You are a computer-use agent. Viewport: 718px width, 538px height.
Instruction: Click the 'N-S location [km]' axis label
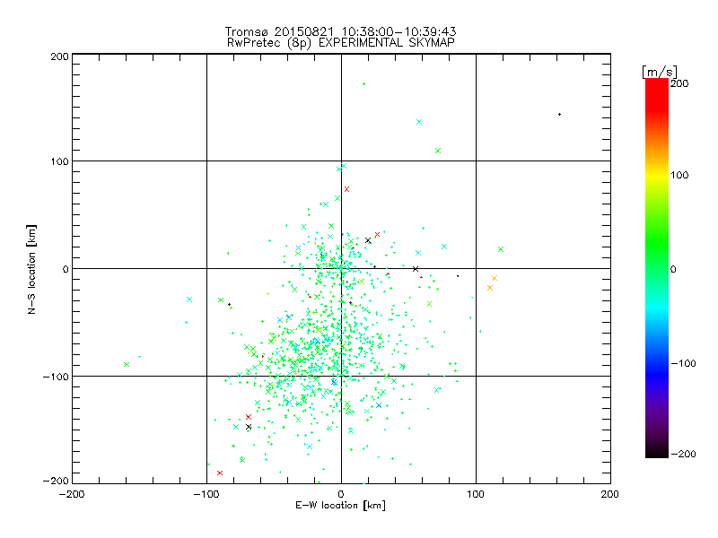pos(31,269)
